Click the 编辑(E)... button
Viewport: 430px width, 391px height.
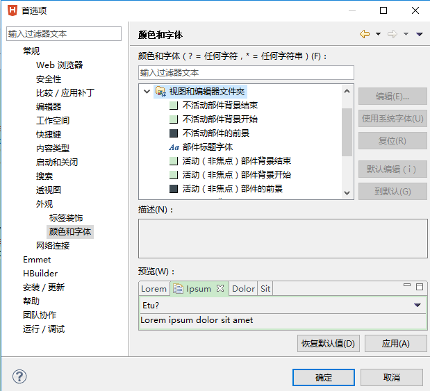[392, 97]
